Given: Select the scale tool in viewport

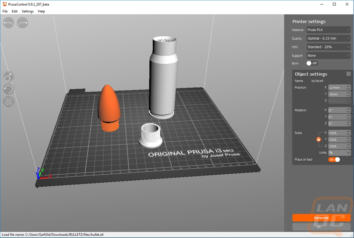Looking at the screenshot, I should click(8, 77).
